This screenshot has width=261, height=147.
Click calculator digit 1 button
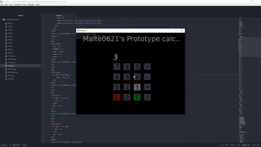click(x=117, y=87)
